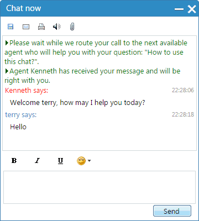Attach a file using the paperclip icon

point(72,27)
